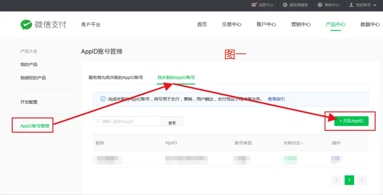Click the my account user icon
The height and width of the screenshot is (195, 383).
[351, 5]
